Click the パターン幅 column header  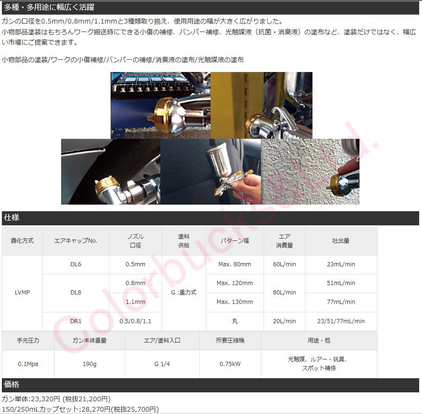pyautogui.click(x=234, y=241)
